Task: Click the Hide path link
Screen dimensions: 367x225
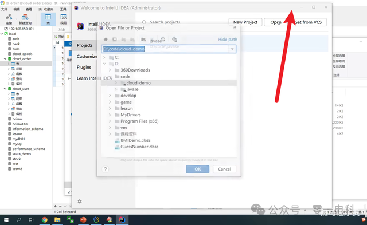Action: tap(228, 40)
